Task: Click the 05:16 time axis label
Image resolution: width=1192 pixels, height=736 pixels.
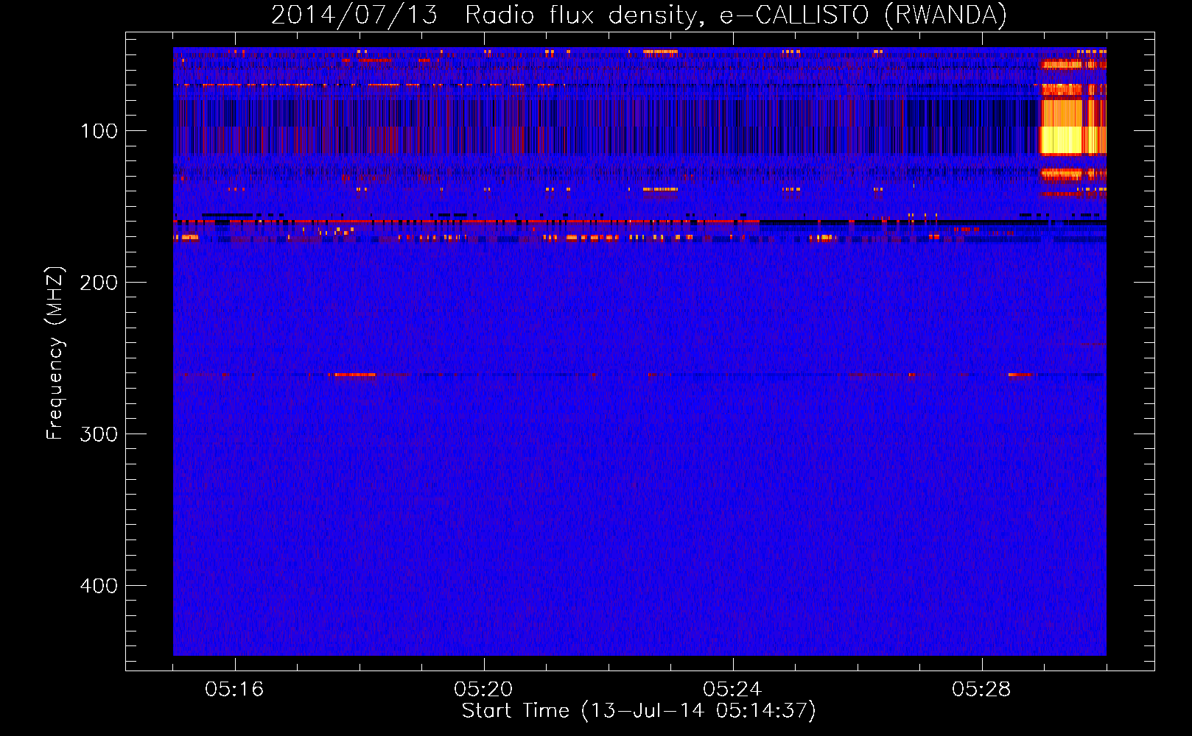Action: [x=234, y=689]
